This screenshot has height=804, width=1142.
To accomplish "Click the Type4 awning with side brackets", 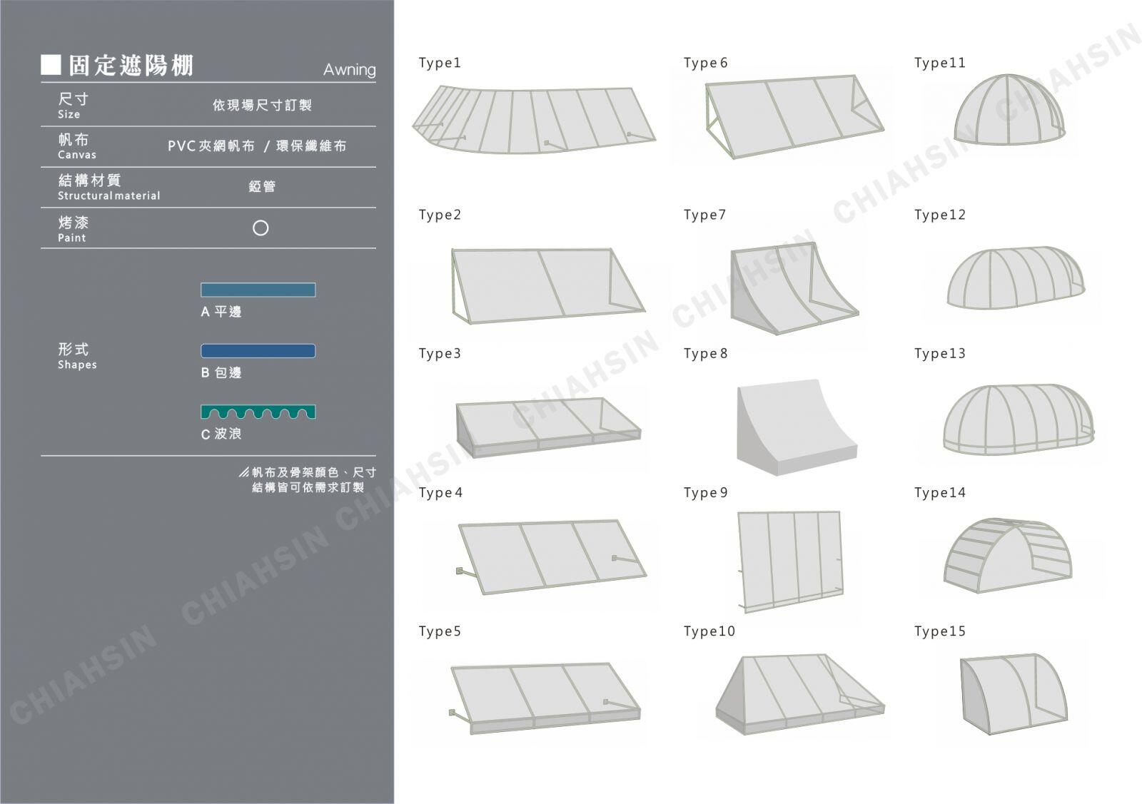I will tap(550, 556).
